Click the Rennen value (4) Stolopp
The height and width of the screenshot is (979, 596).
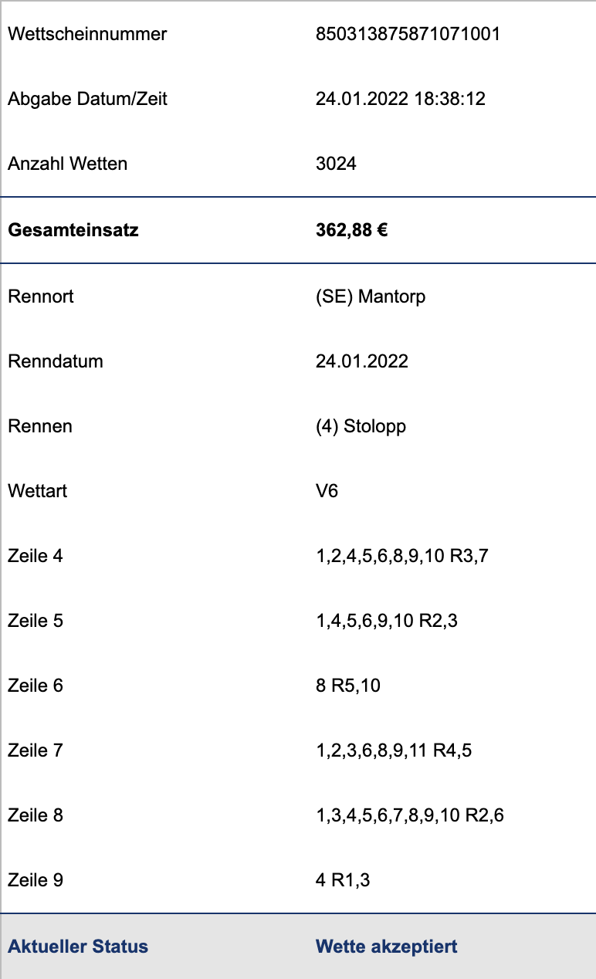click(361, 426)
